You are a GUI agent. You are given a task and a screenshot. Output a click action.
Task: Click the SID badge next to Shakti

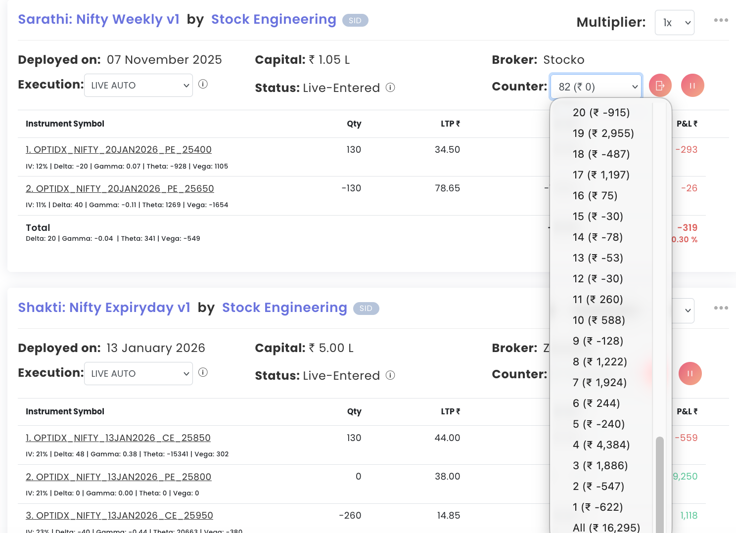[x=366, y=309]
